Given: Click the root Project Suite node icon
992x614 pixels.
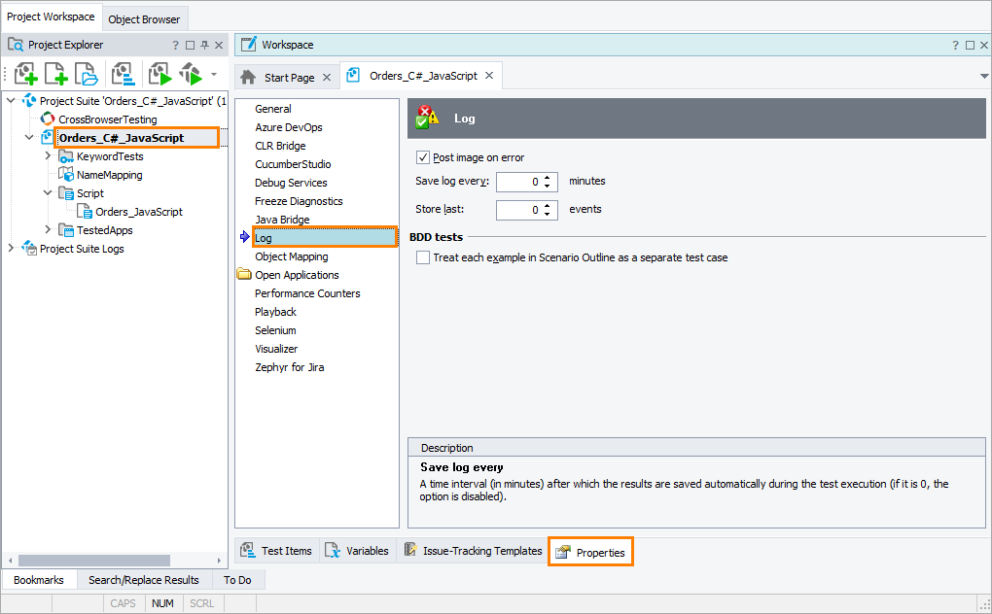Looking at the screenshot, I should 29,100.
